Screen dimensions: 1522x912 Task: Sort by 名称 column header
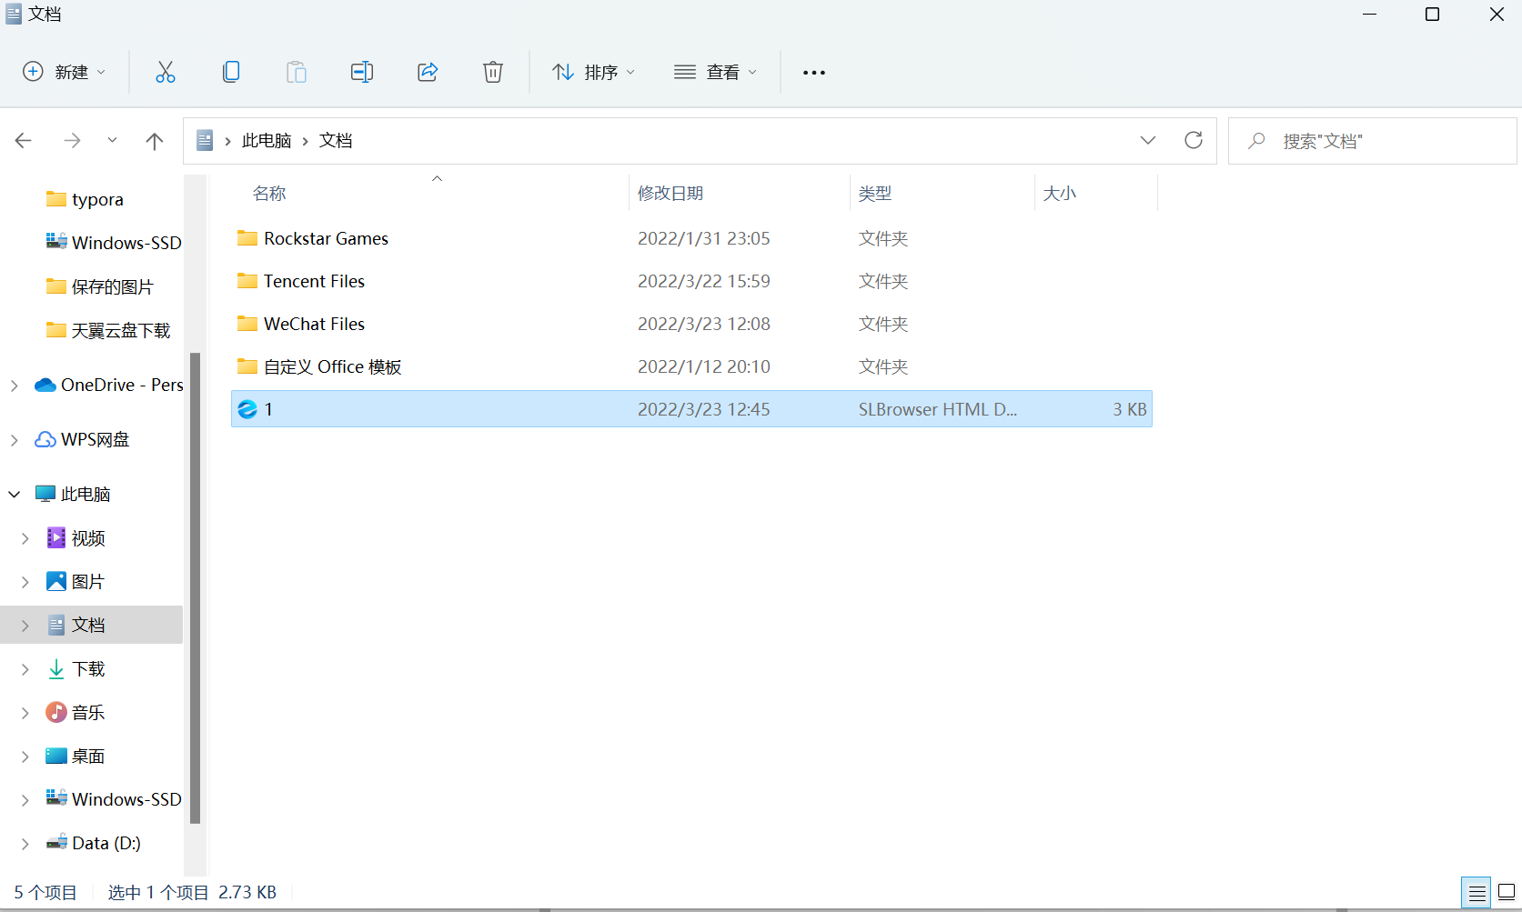click(269, 193)
